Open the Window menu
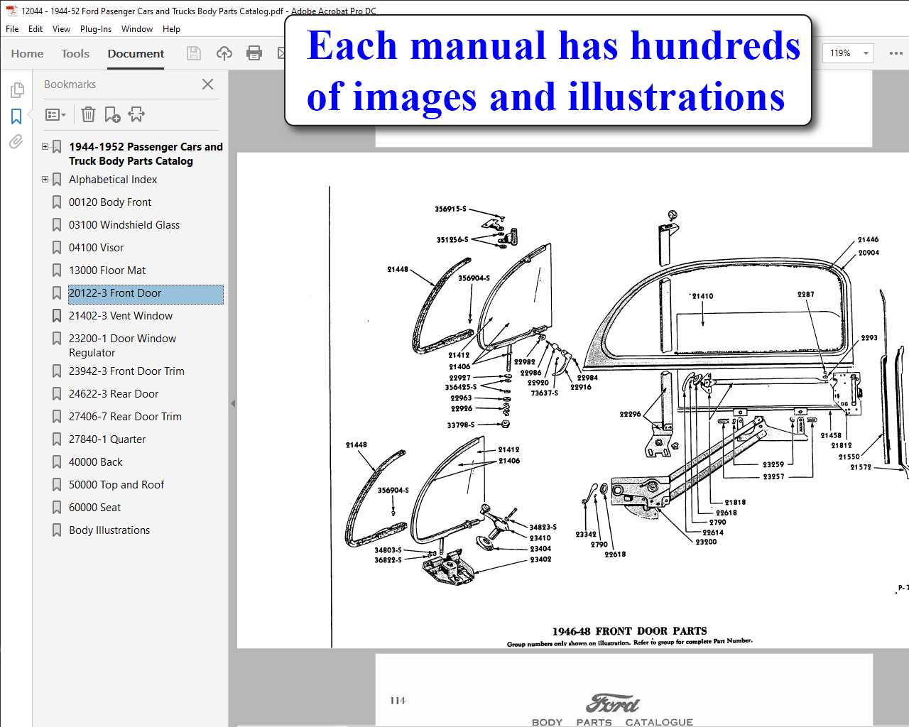The width and height of the screenshot is (909, 727). [x=137, y=29]
